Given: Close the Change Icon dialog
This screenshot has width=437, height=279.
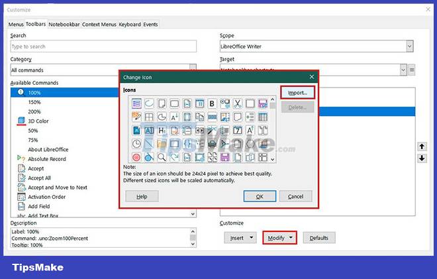Looking at the screenshot, I should coord(312,77).
